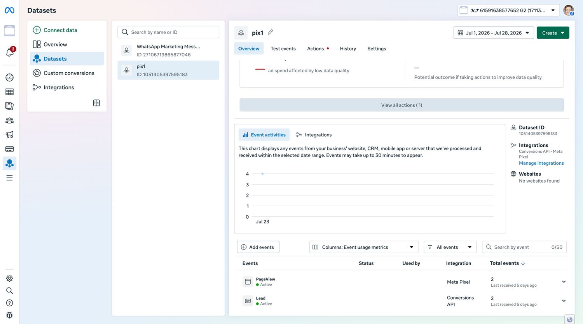Open the megaphone ads icon in left rail
583x324 pixels.
pos(10,135)
